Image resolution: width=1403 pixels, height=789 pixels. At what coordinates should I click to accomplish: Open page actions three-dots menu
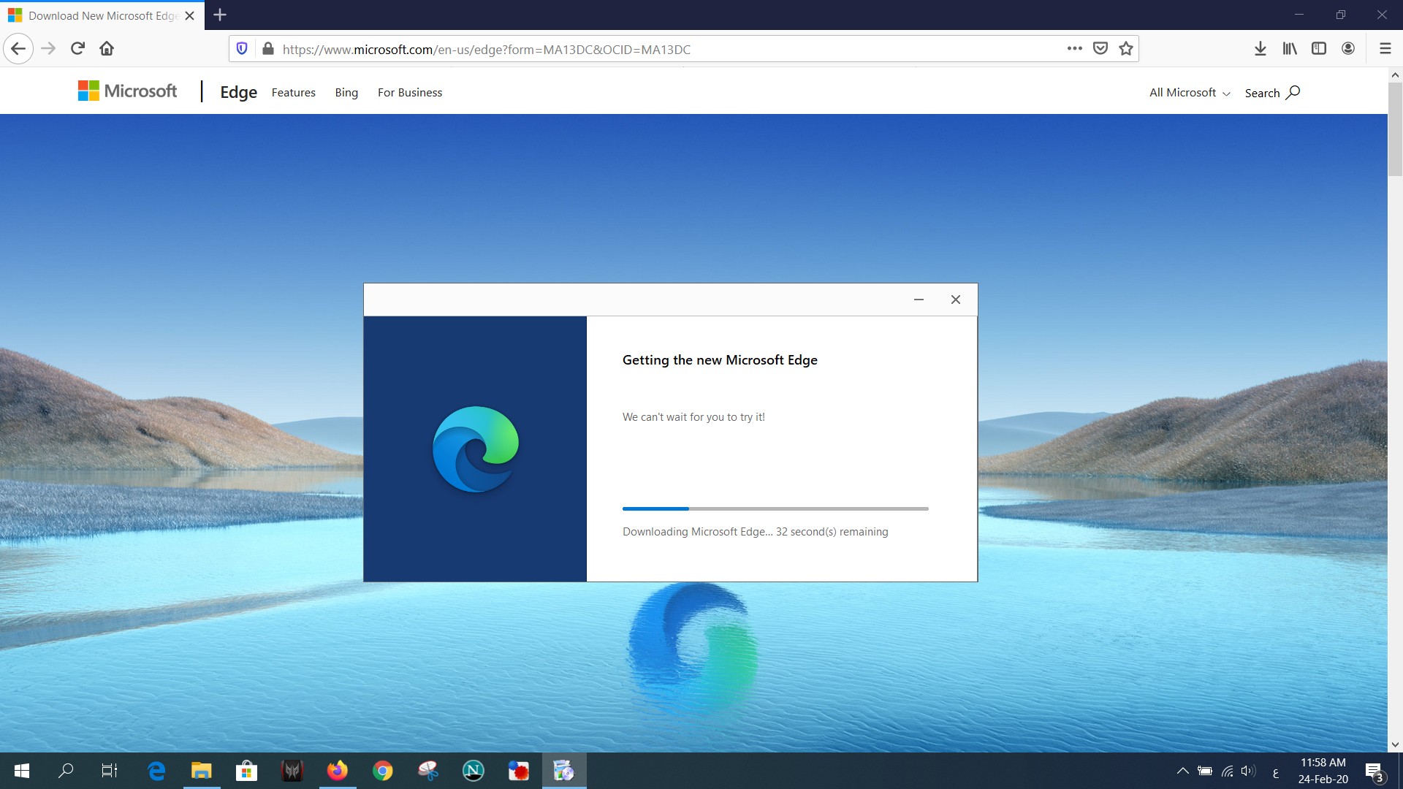pos(1074,49)
